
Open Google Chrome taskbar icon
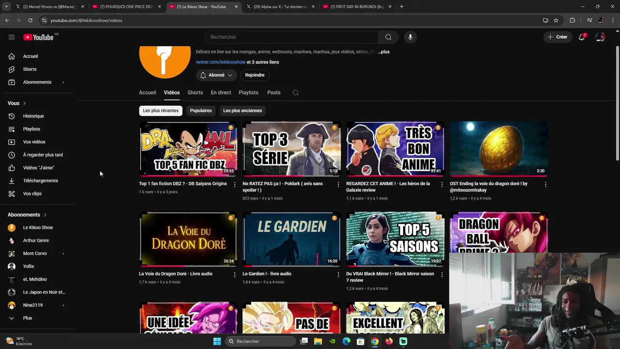[375, 341]
